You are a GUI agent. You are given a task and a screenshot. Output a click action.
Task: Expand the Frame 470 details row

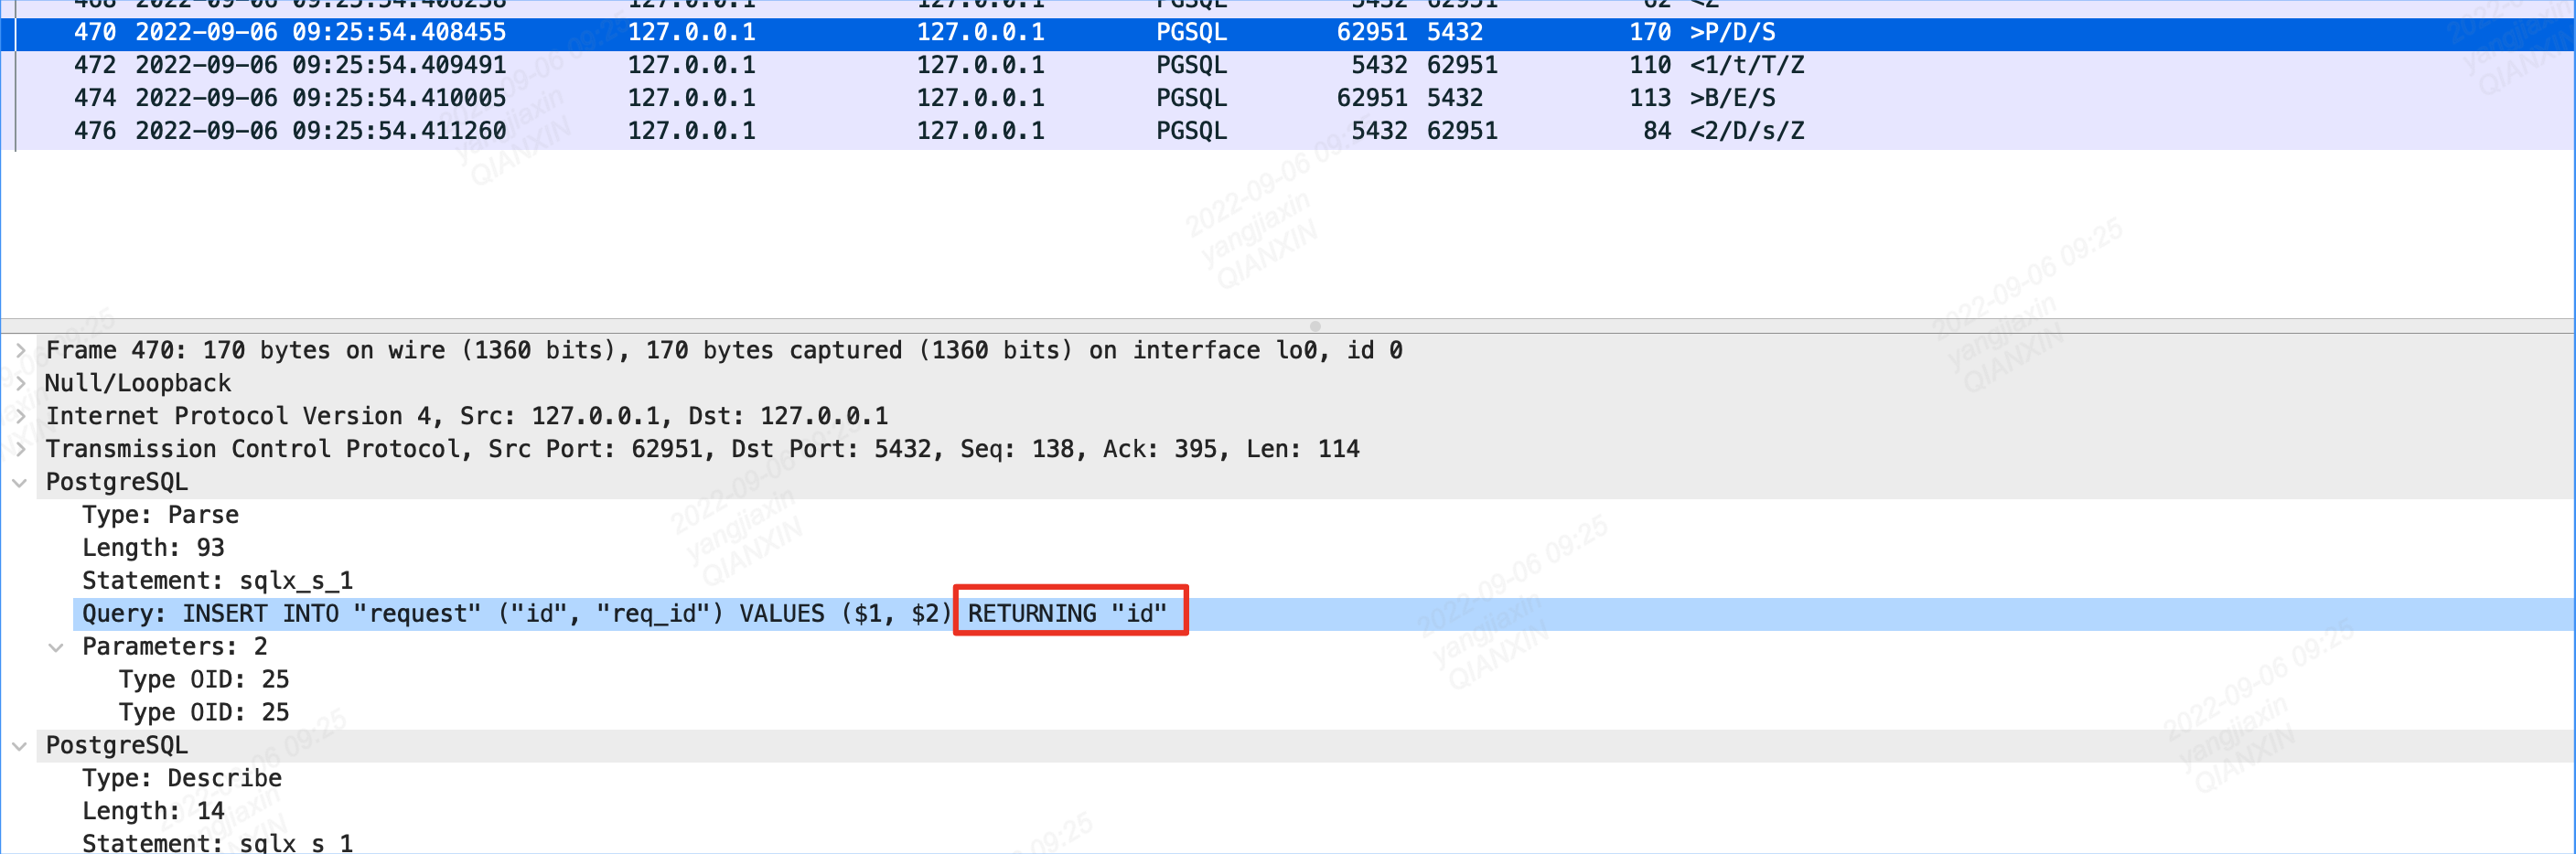pos(21,350)
